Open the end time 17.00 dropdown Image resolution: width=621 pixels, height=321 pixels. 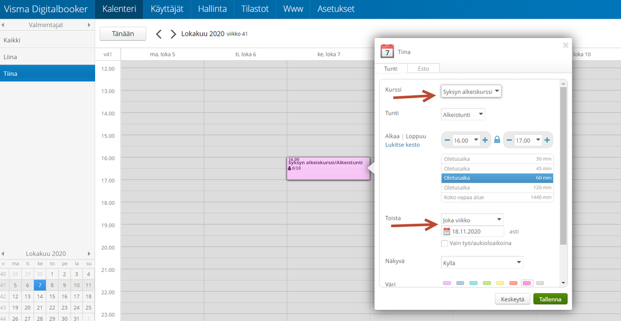click(528, 140)
